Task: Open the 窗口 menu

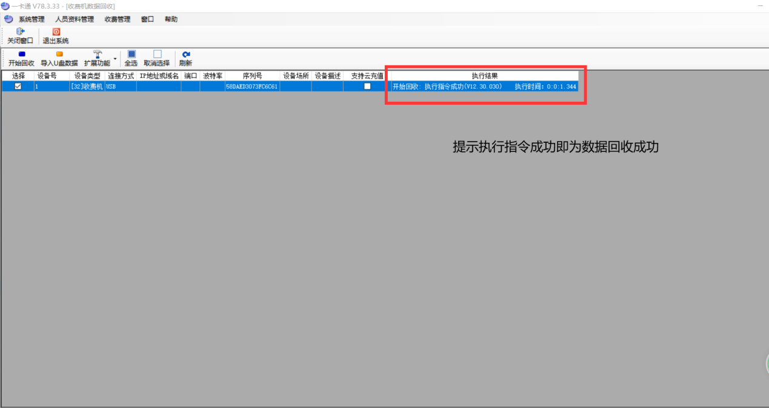Action: click(147, 19)
